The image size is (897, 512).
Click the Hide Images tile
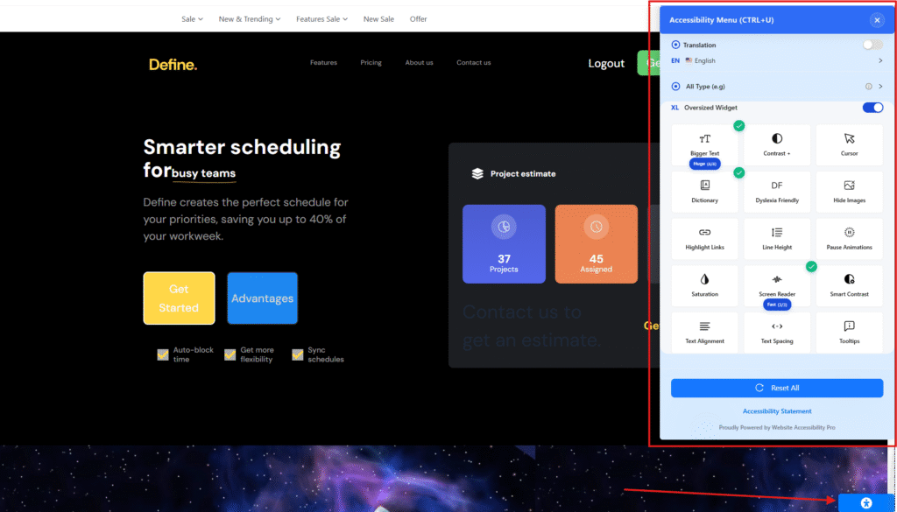tap(849, 192)
